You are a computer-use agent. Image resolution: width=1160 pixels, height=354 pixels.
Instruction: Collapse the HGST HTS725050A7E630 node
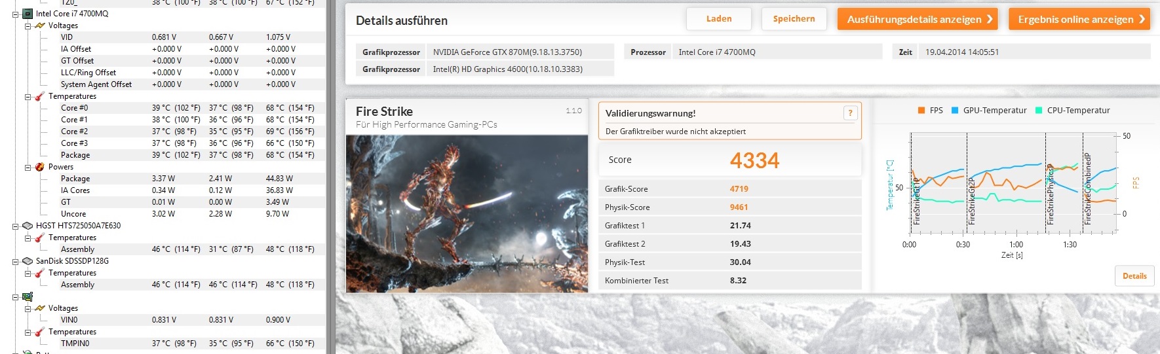click(15, 226)
